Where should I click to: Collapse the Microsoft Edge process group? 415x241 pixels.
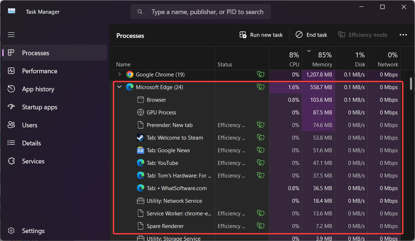coord(119,87)
